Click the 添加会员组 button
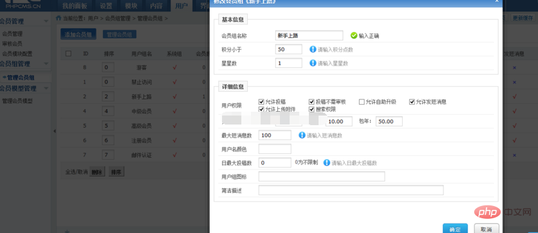538x233 pixels. (79, 35)
